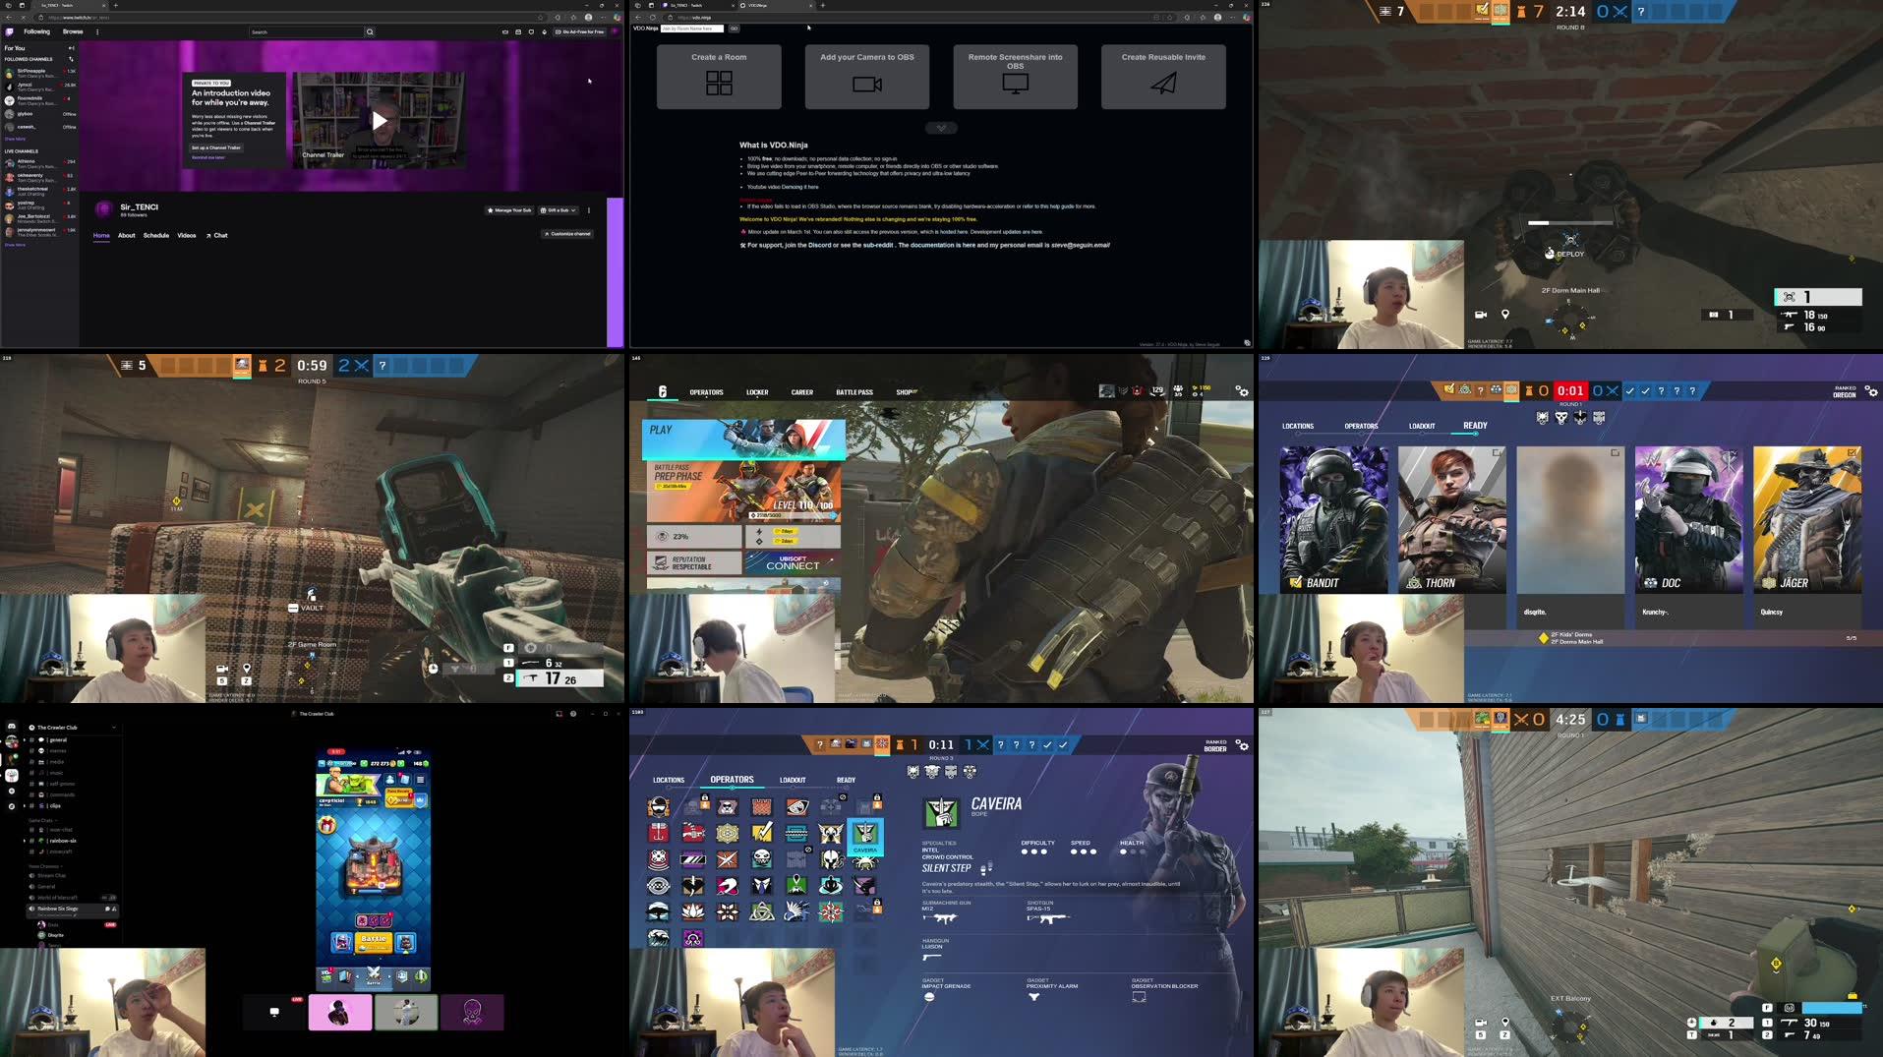Open the Chat popout tab on Sir_TENCI

point(216,236)
